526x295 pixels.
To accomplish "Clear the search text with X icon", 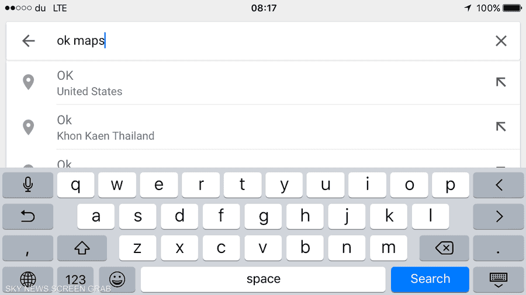I will click(501, 41).
